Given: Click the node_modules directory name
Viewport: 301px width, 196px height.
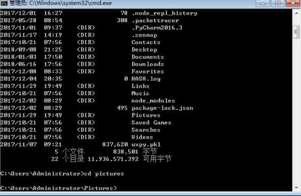Looking at the screenshot, I should [x=153, y=100].
